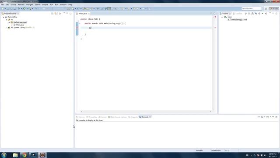280x158 pixels.
Task: Maximize the Project Explorer panel
Action: click(70, 14)
